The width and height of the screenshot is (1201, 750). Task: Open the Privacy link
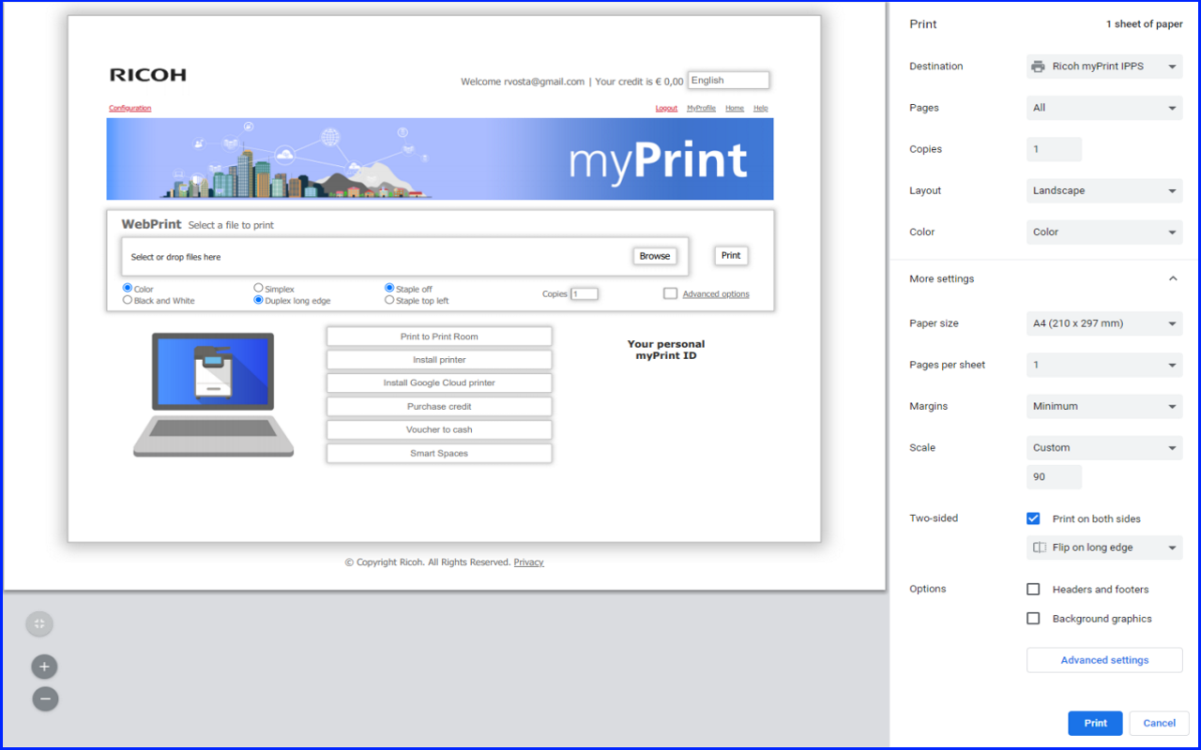528,562
